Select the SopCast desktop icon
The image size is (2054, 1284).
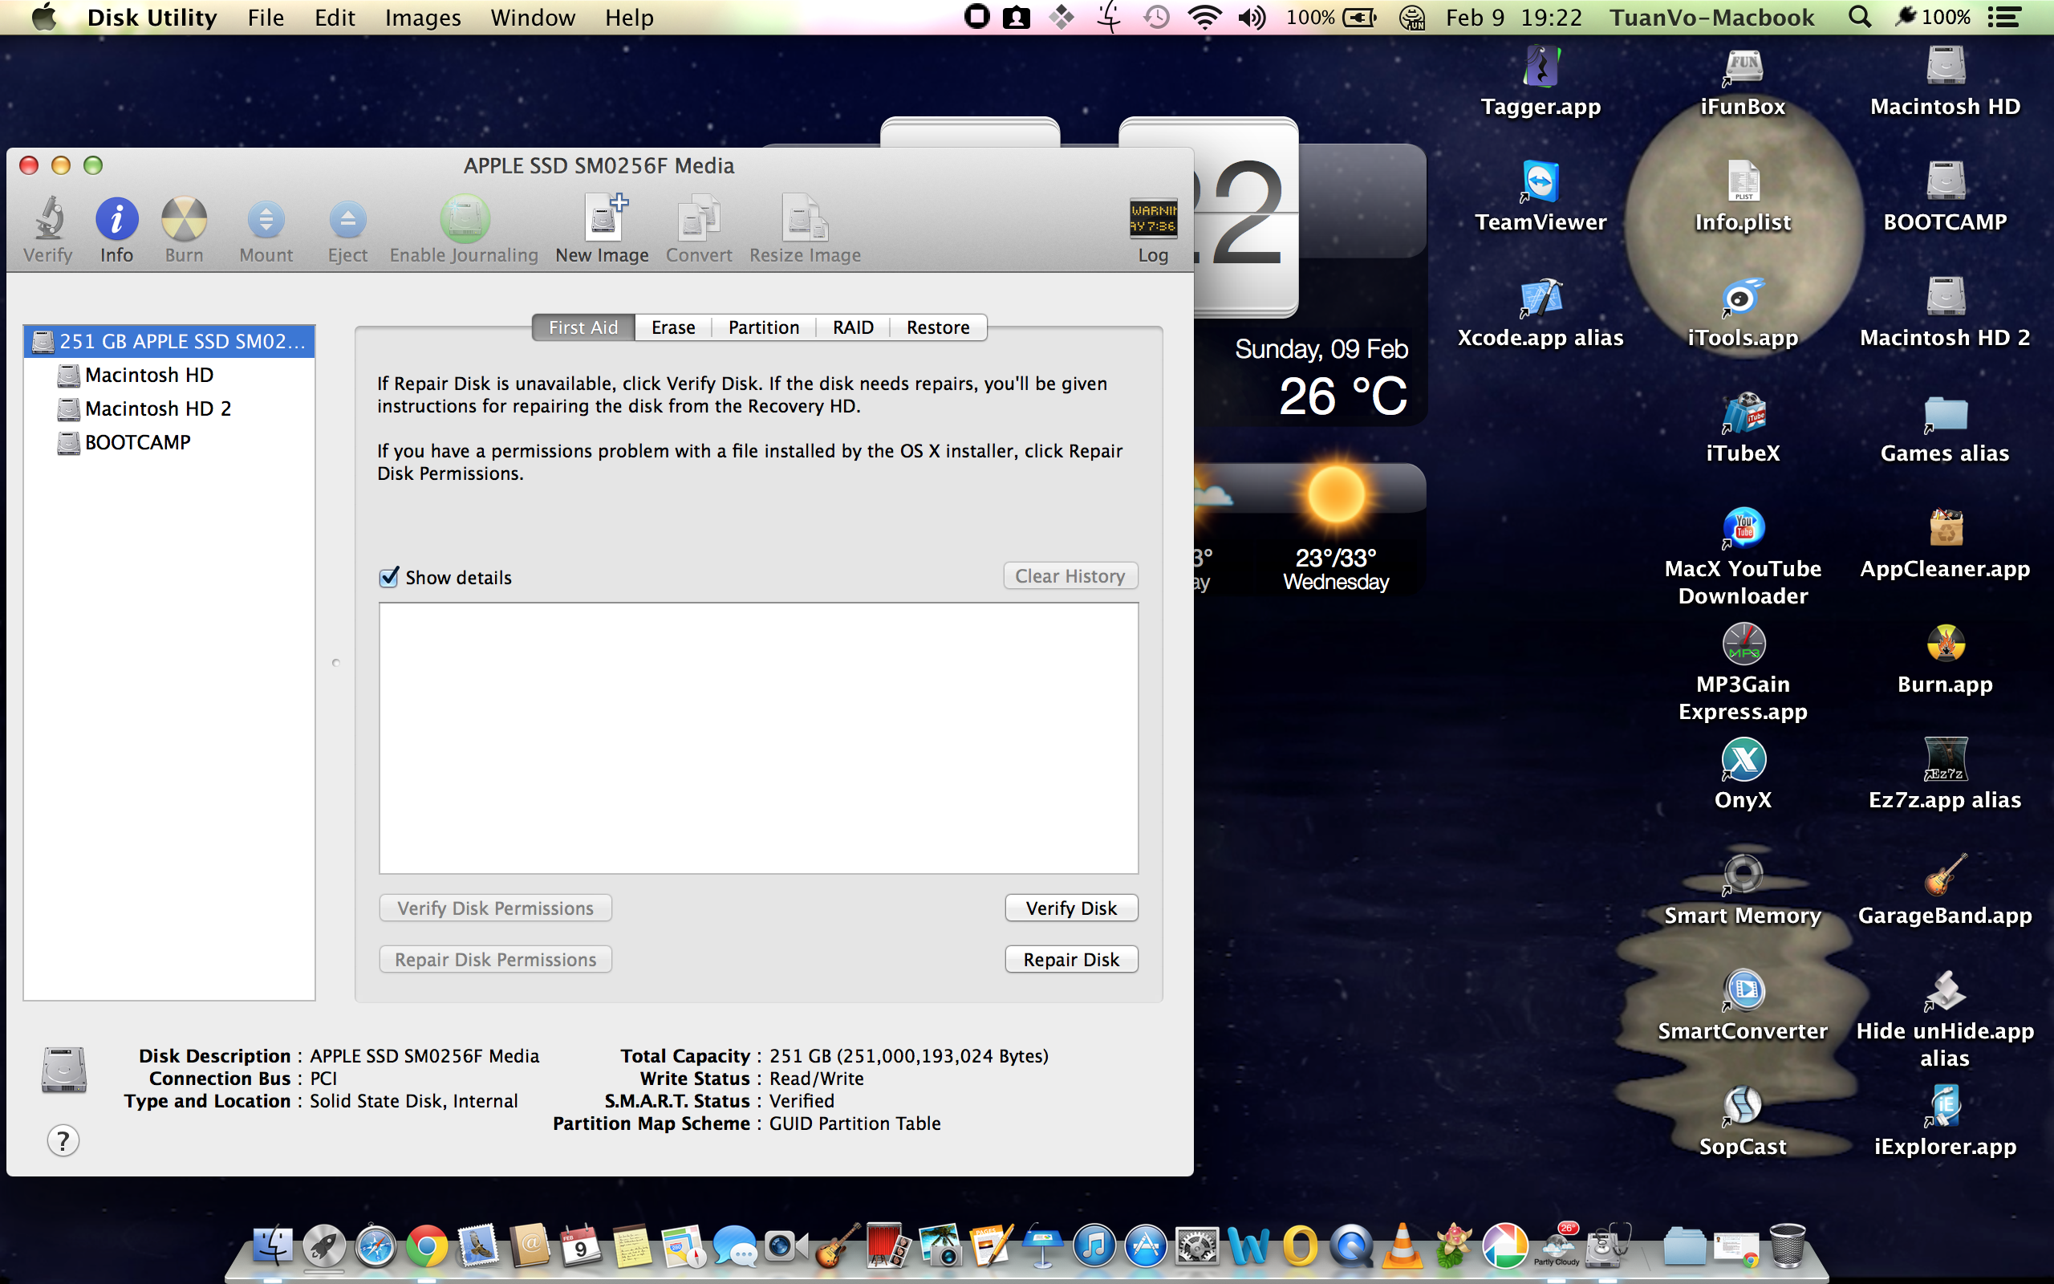pyautogui.click(x=1743, y=1106)
